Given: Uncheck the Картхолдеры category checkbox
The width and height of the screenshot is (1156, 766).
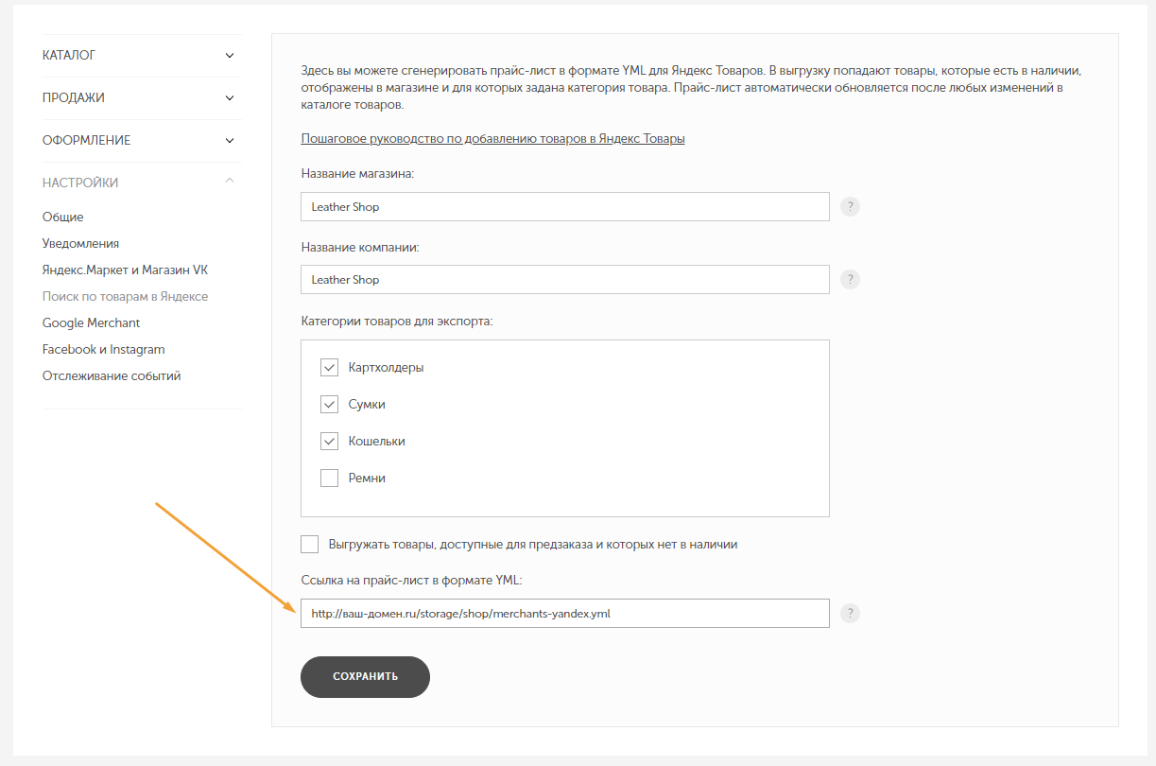Looking at the screenshot, I should click(x=329, y=367).
